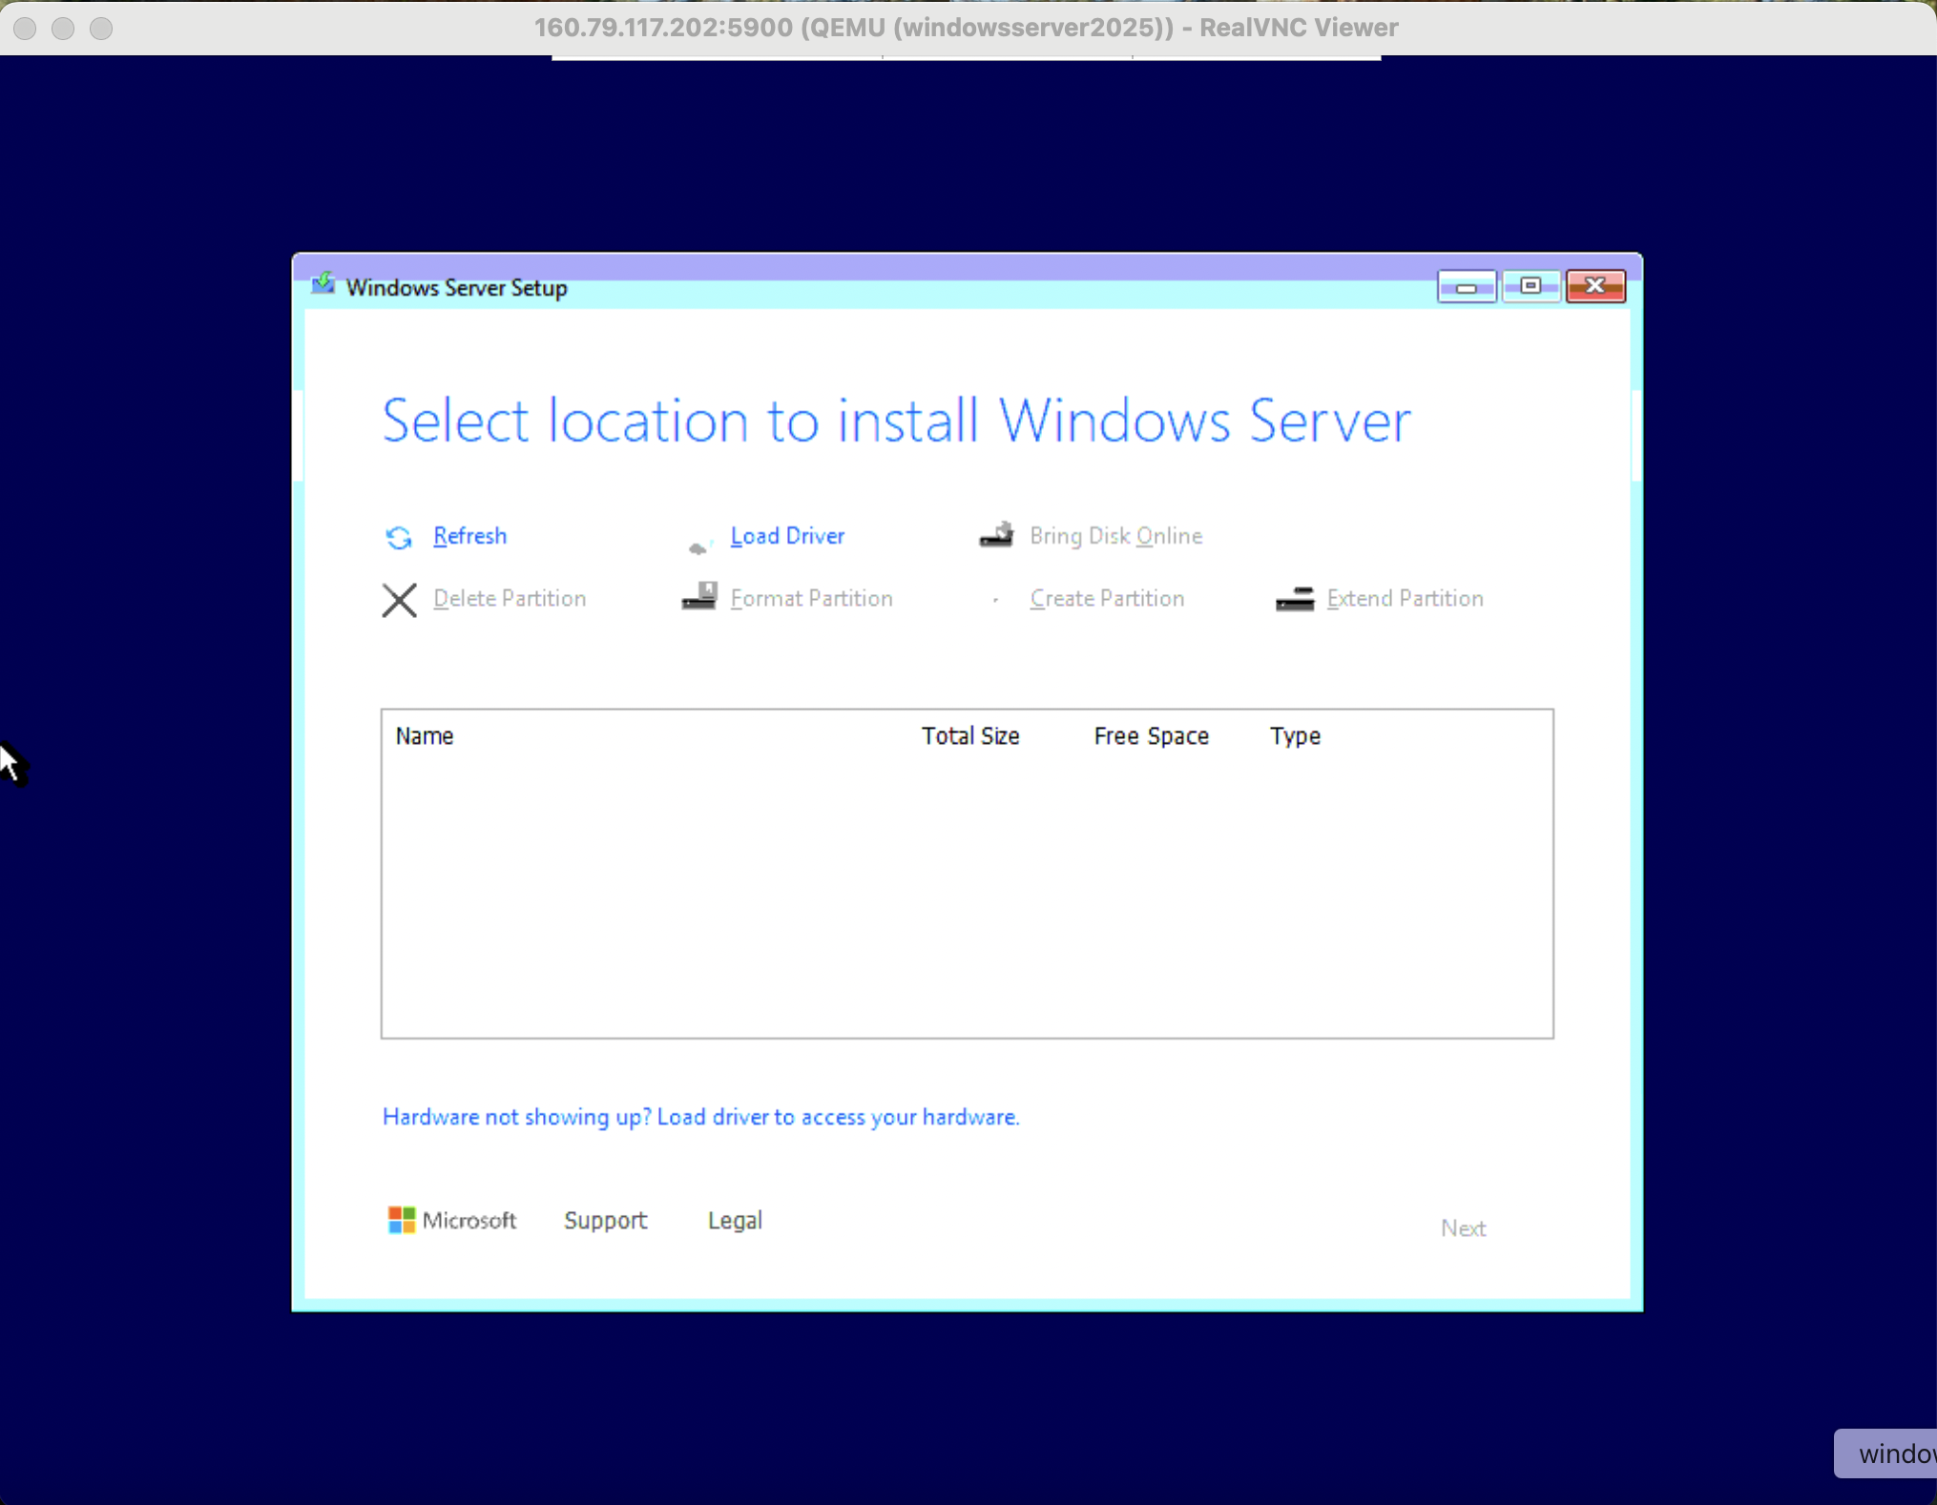The width and height of the screenshot is (1937, 1505).
Task: Click the Free Space column header
Action: [1151, 736]
